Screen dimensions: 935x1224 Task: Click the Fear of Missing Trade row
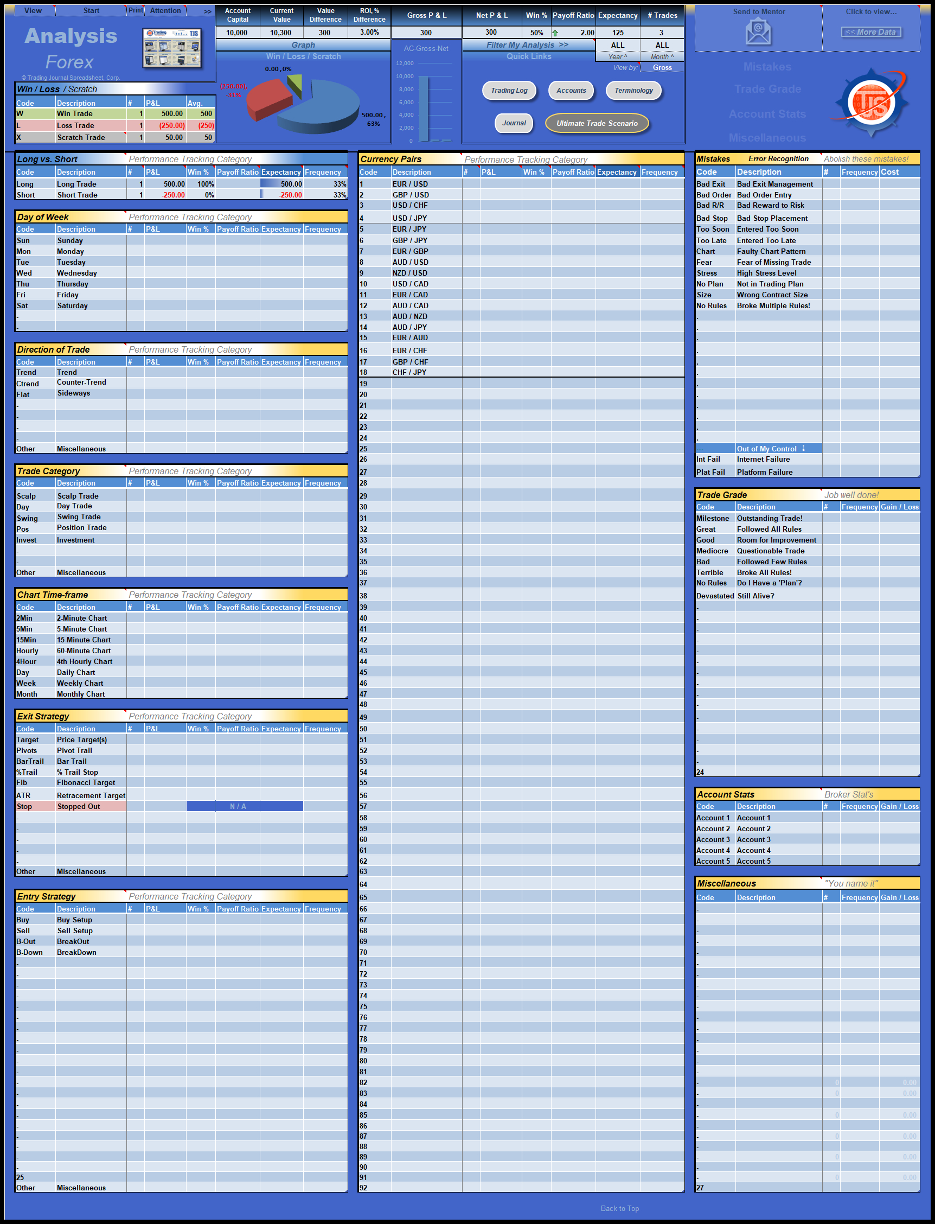click(807, 262)
